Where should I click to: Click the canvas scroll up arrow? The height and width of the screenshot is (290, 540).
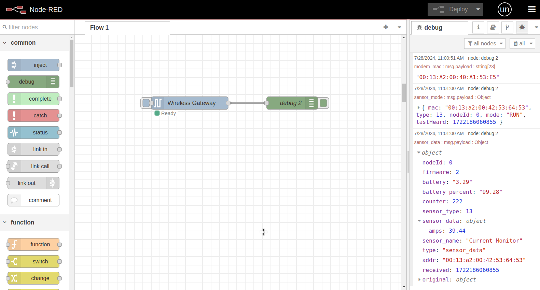404,37
